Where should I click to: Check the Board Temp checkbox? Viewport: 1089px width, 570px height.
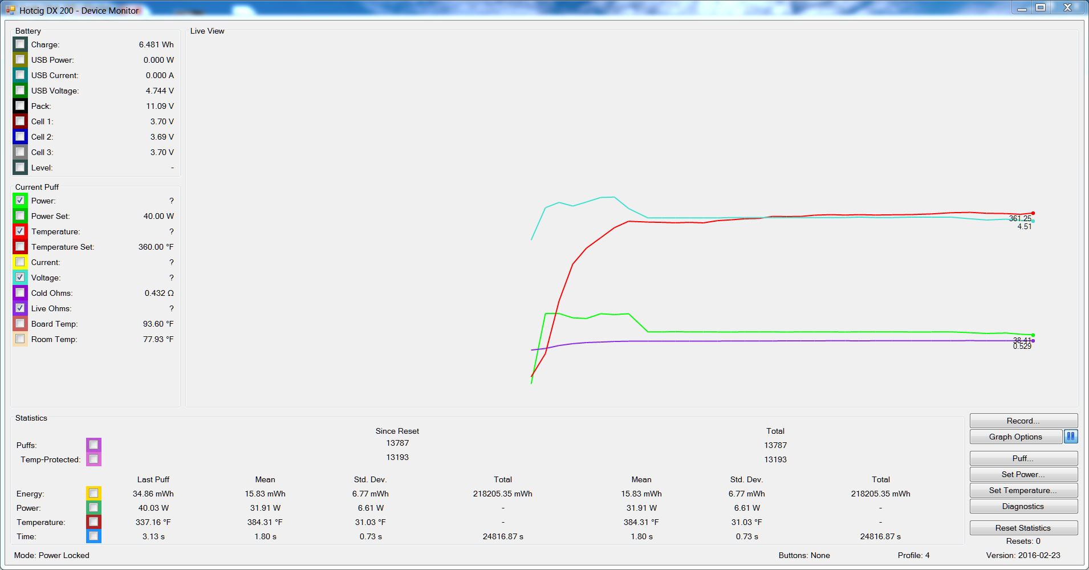pyautogui.click(x=21, y=324)
